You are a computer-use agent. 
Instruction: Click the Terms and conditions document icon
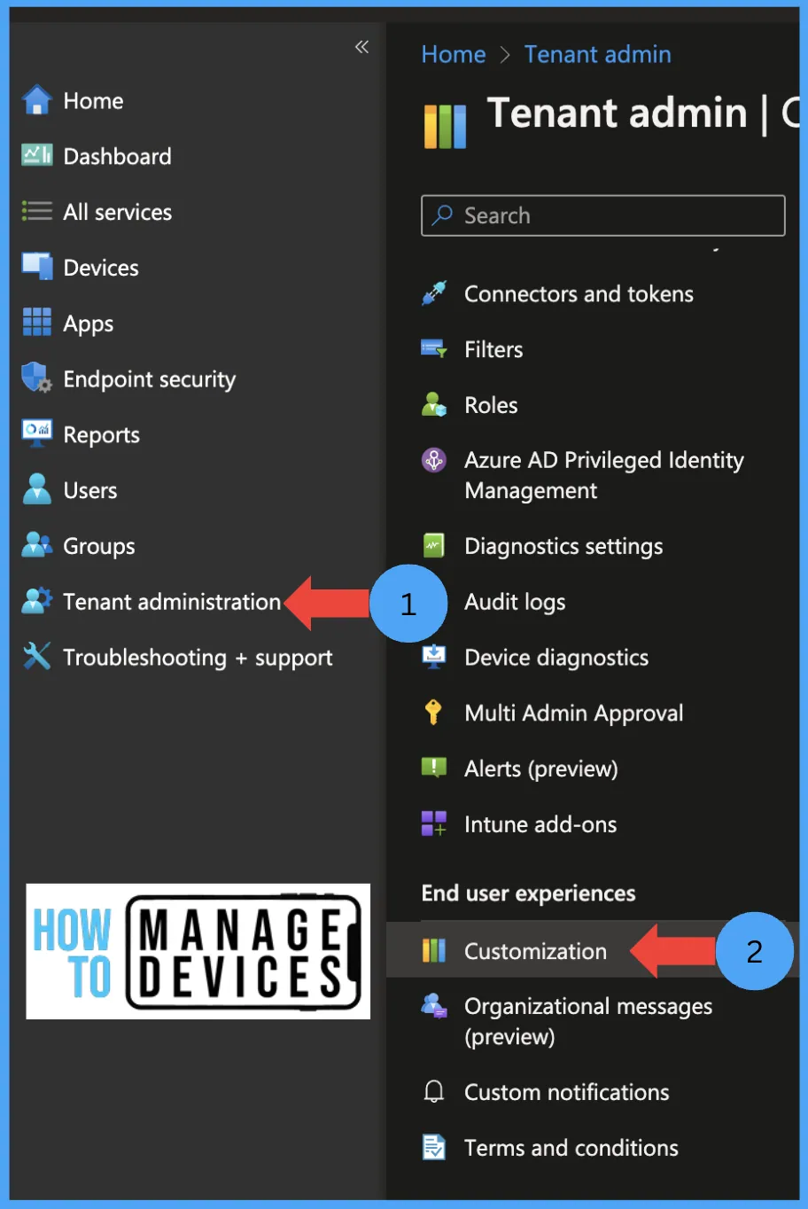point(434,1147)
